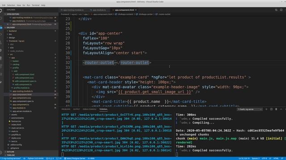The image size is (286, 160).
Task: Collapse the profile folder
Action: [x=16, y=68]
